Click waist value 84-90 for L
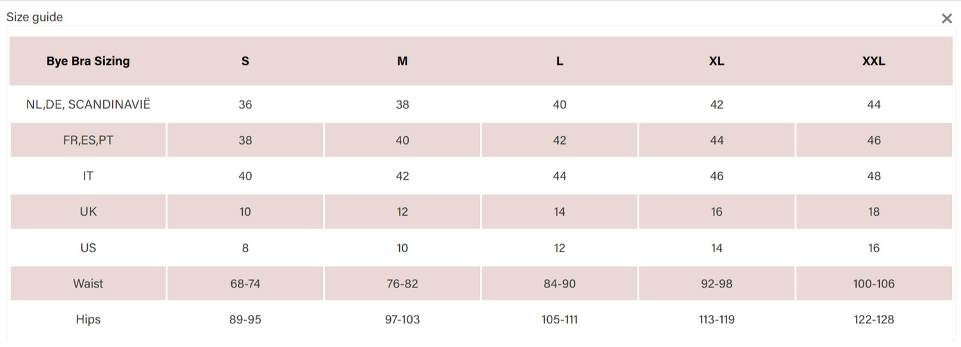 559,284
